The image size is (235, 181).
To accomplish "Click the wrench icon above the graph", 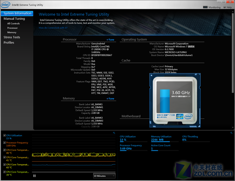I will coord(114,133).
